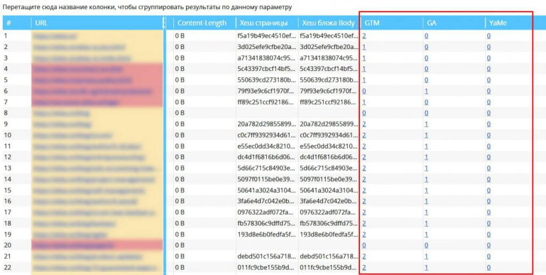Open the GTM value link in row 9
The width and height of the screenshot is (546, 275).
(x=364, y=124)
